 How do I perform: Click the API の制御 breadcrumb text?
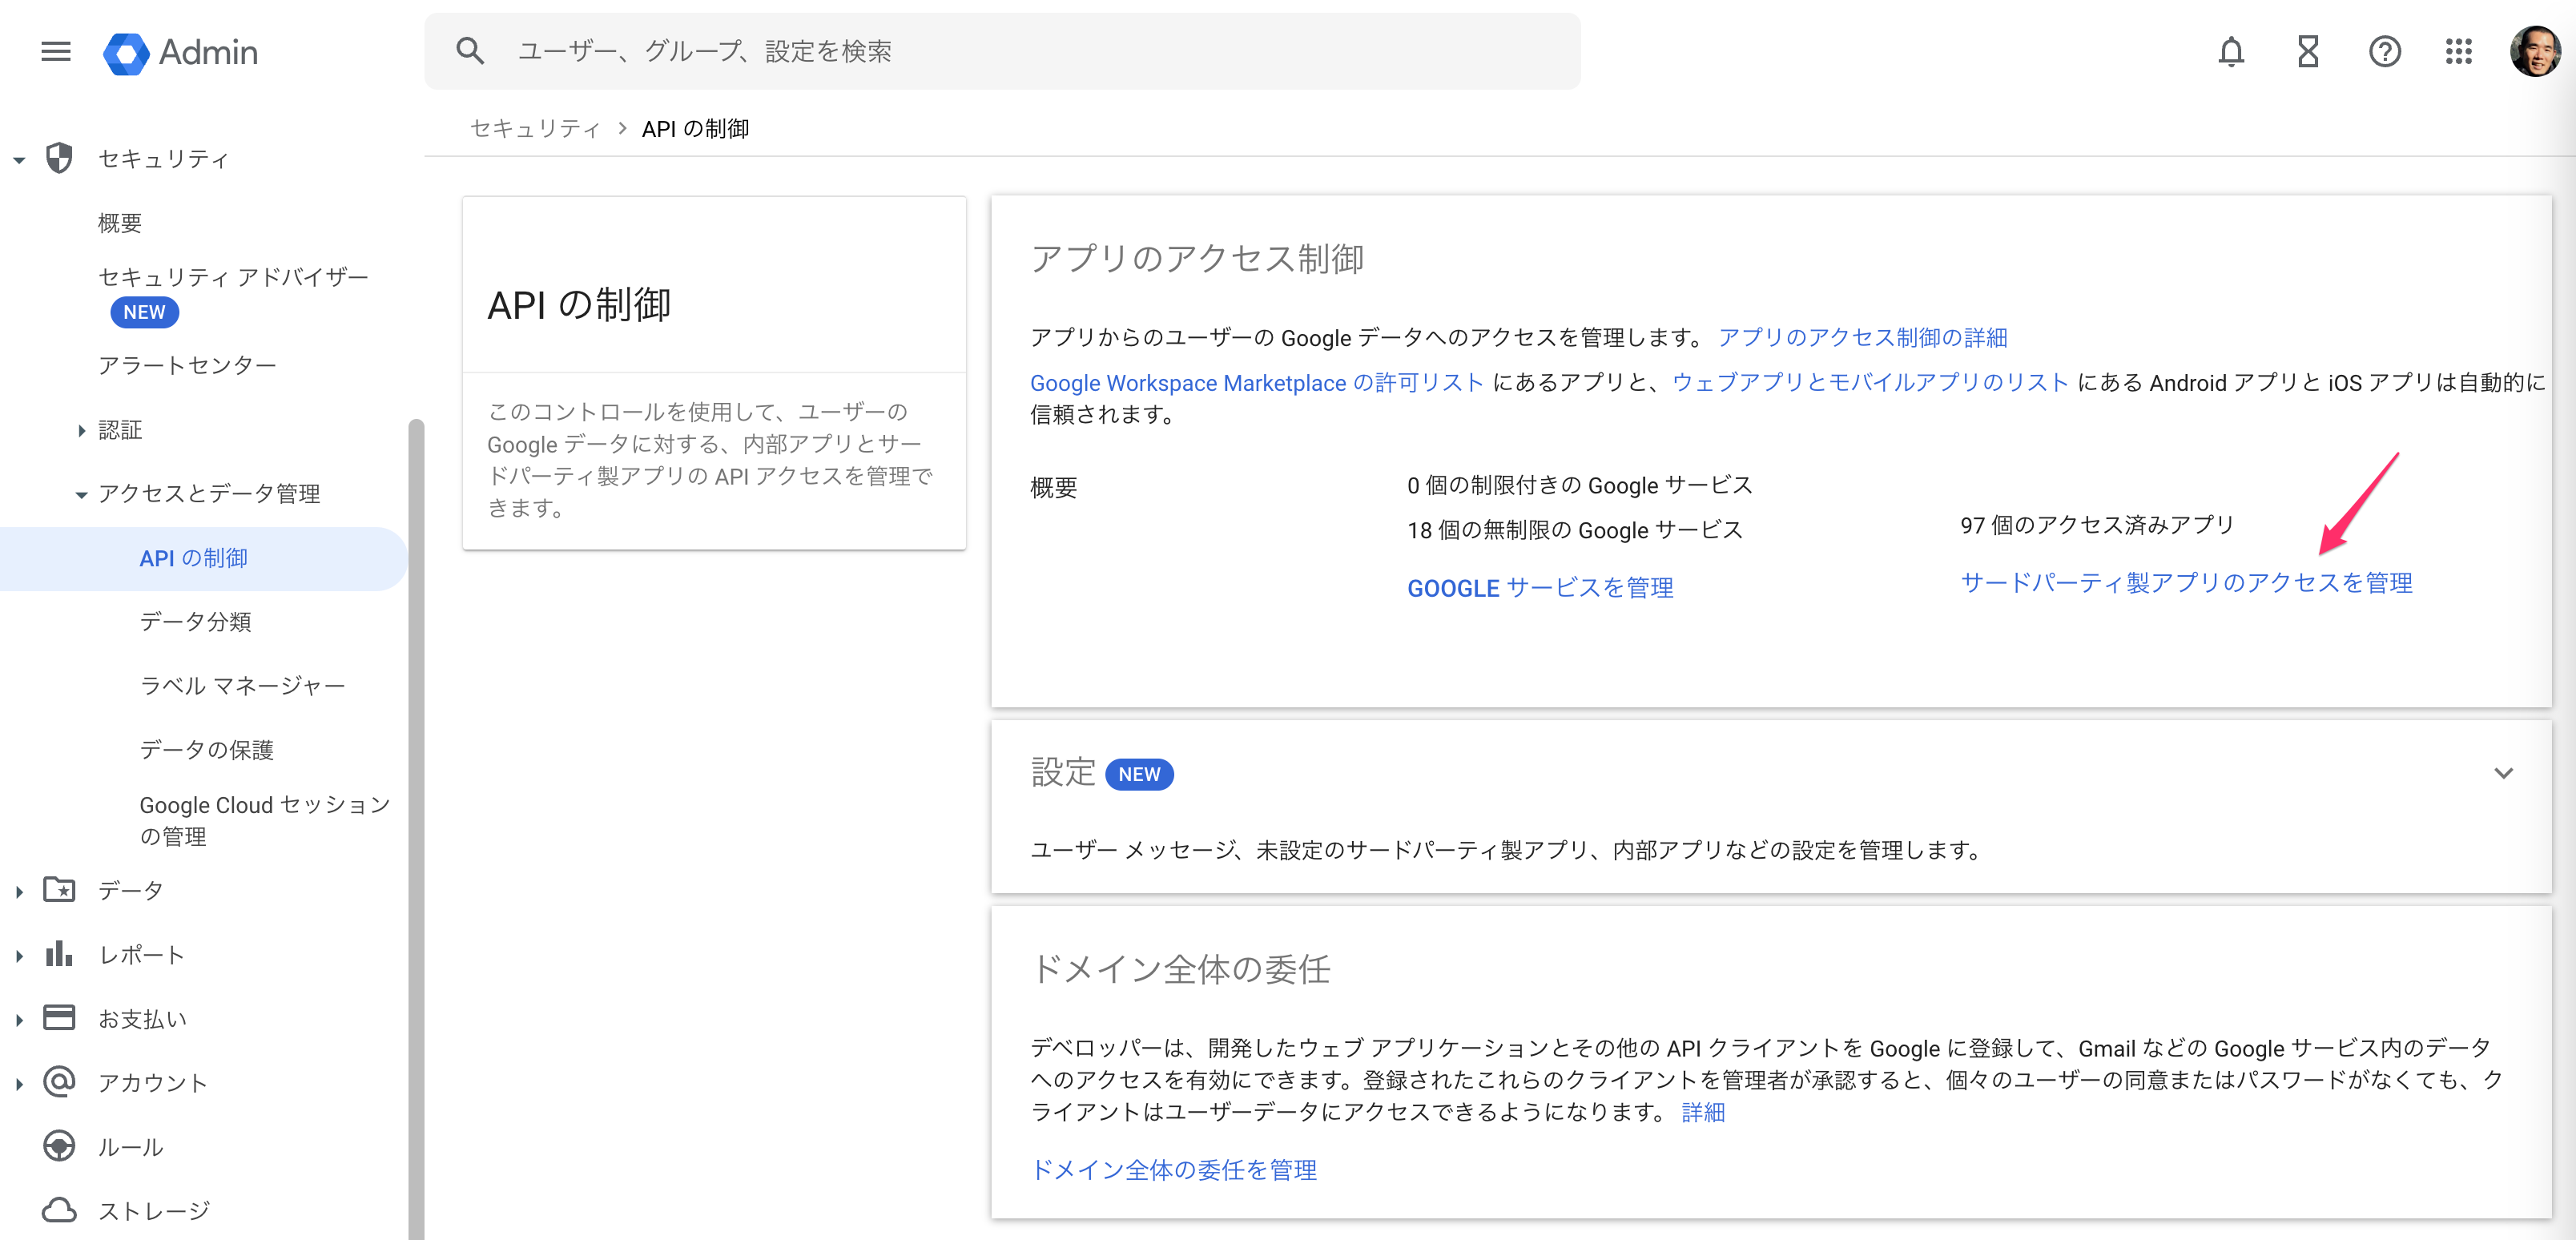[x=695, y=128]
